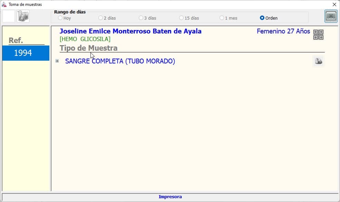Close the Toma de muestras window
Image resolution: width=340 pixels, height=202 pixels.
[334, 4]
